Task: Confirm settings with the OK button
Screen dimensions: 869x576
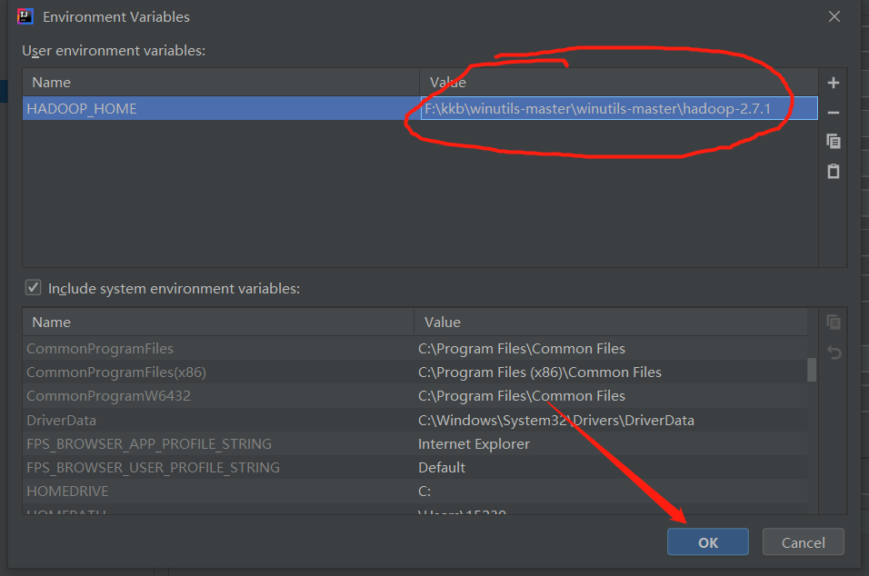Action: tap(707, 541)
